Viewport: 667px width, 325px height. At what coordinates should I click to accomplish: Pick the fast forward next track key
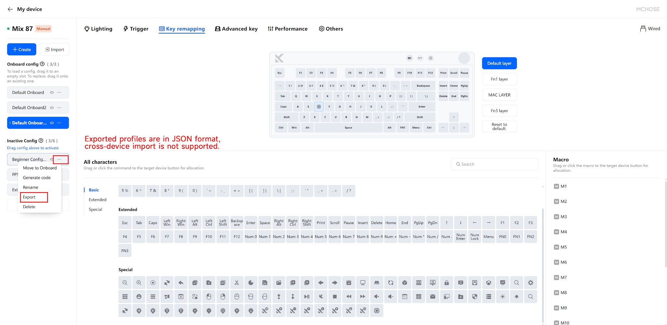[363, 297]
